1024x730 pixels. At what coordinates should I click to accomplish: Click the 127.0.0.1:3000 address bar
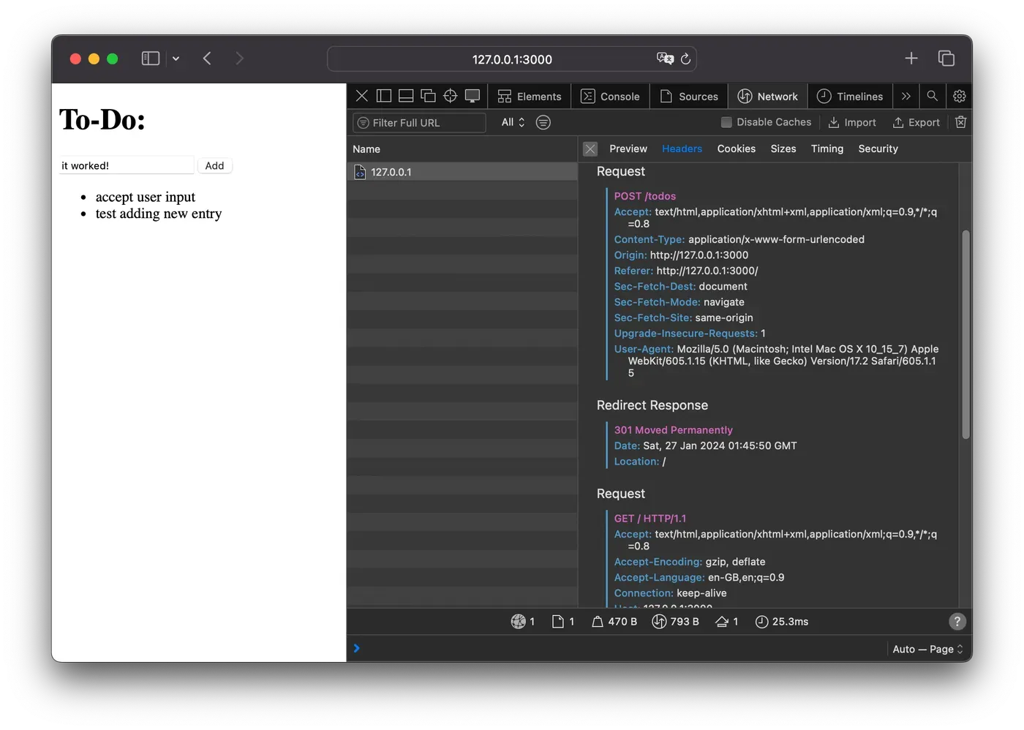coord(511,59)
